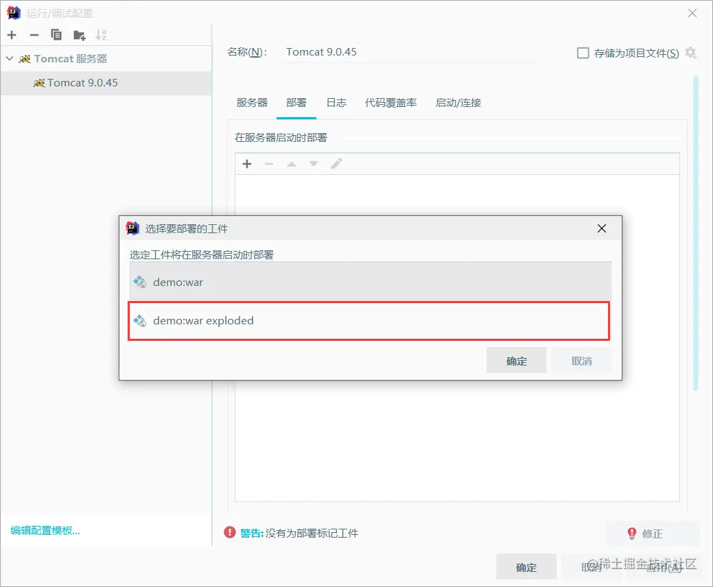Confirm artifact selection with 确定 in dialog

(516, 361)
